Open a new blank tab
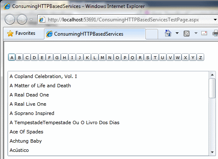218x159 pixels. point(152,34)
